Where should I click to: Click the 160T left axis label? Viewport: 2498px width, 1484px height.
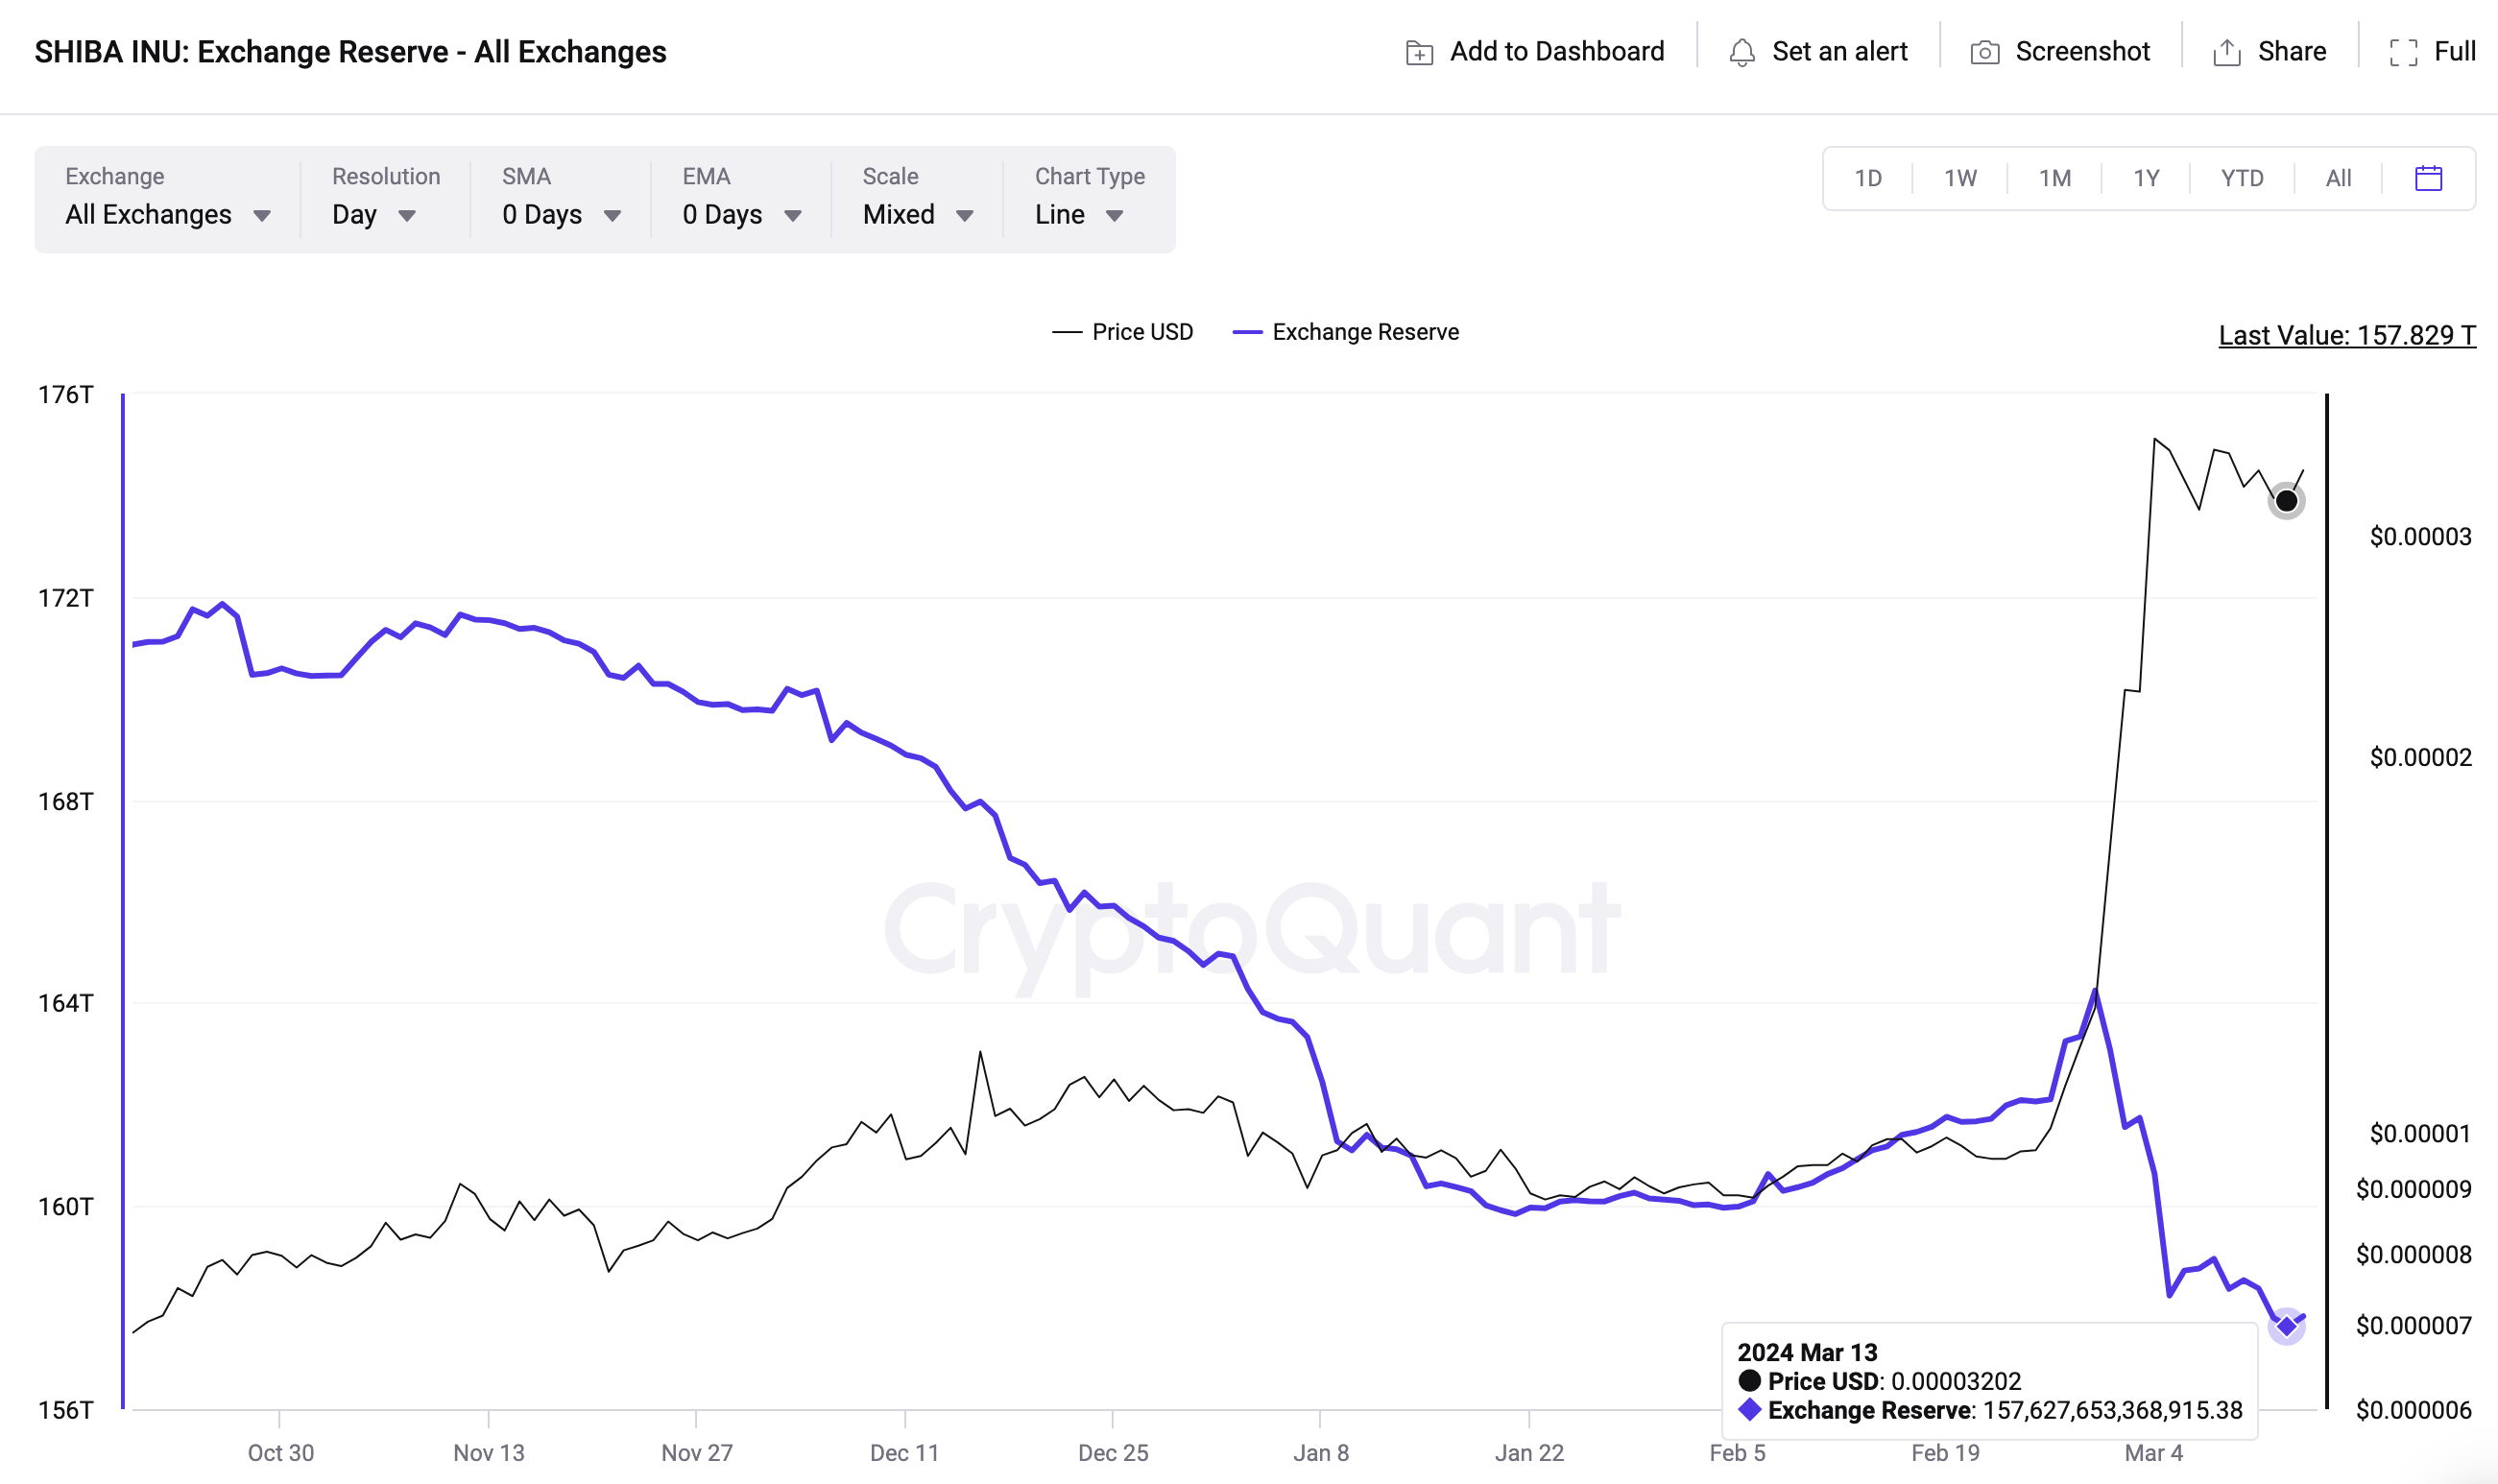(x=65, y=1206)
